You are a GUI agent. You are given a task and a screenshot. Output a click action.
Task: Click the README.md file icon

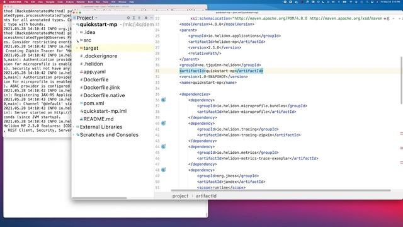[81, 119]
